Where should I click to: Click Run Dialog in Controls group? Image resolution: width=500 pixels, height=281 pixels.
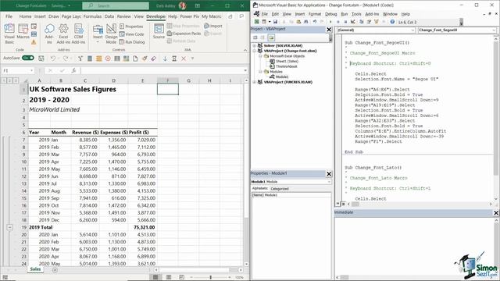132,41
